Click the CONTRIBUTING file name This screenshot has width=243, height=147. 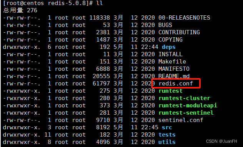179,32
